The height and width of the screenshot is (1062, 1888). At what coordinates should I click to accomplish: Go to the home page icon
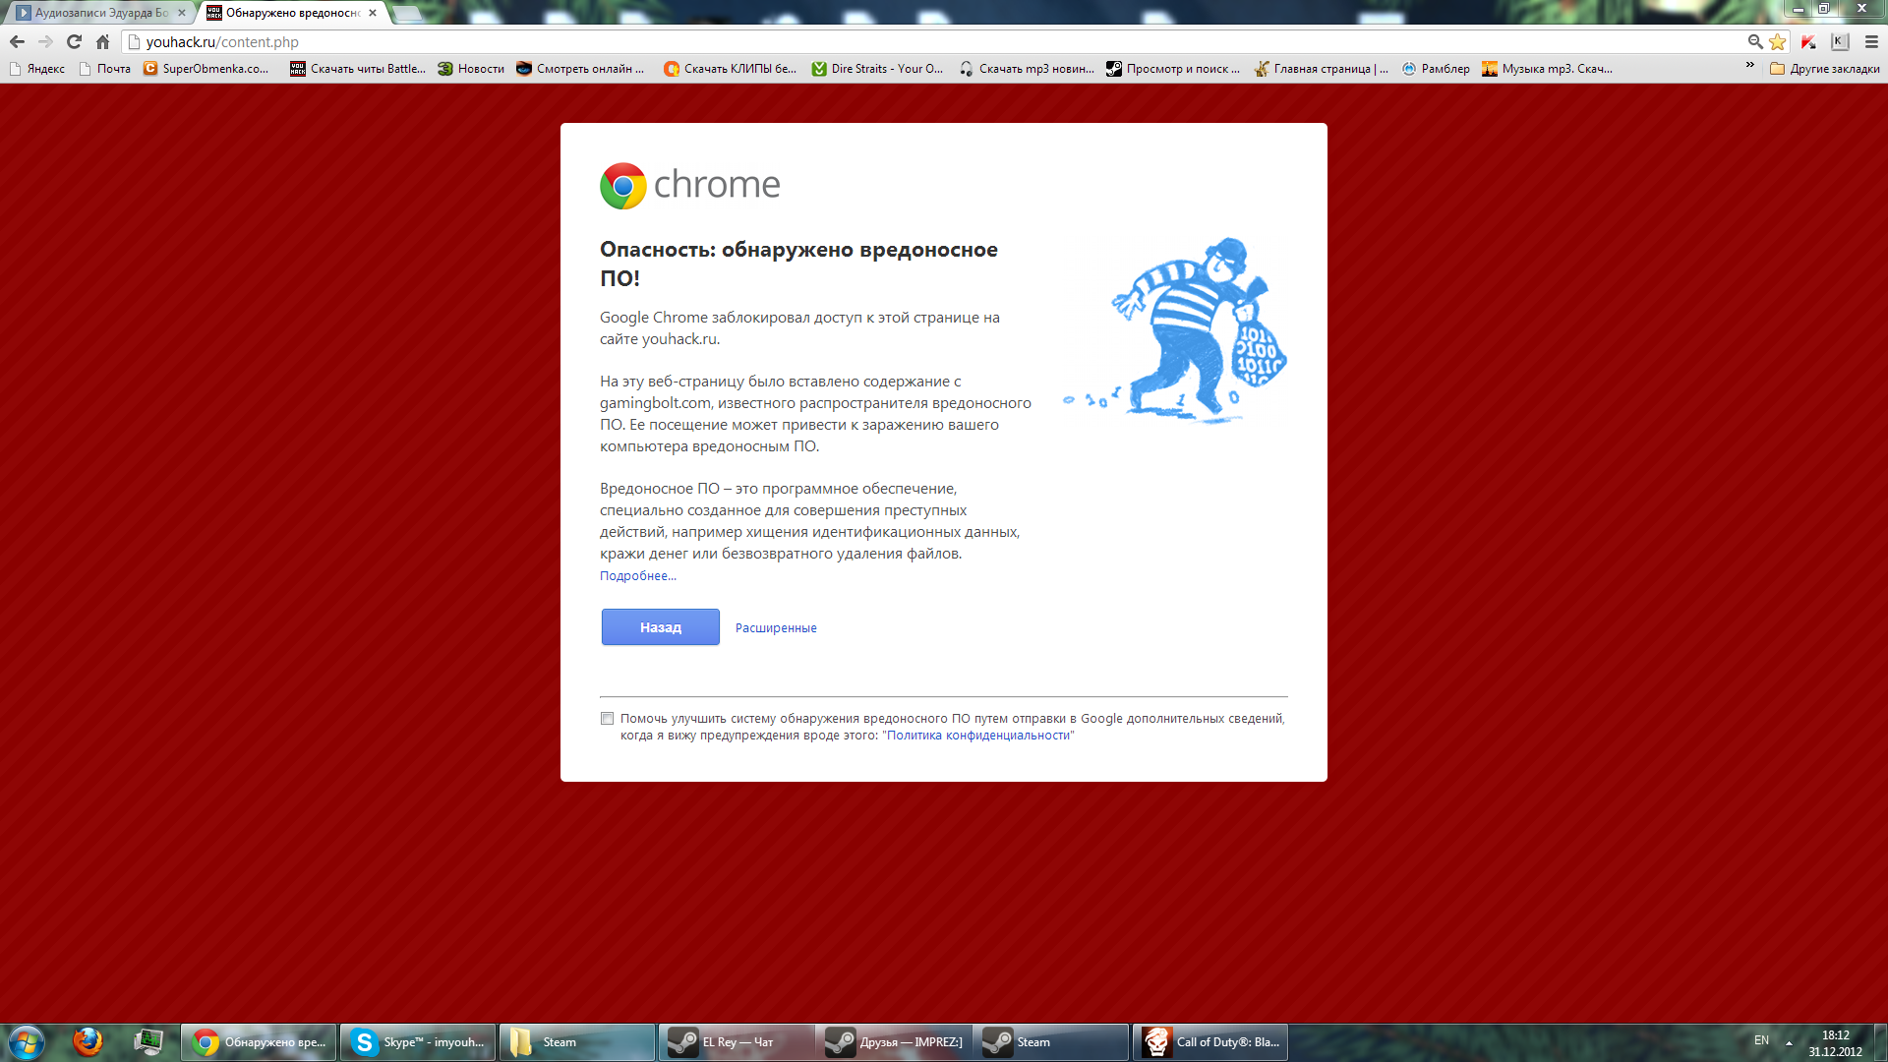click(x=102, y=41)
